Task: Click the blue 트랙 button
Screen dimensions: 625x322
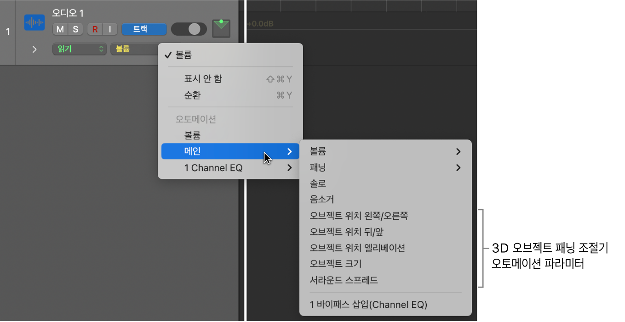Action: click(x=144, y=29)
